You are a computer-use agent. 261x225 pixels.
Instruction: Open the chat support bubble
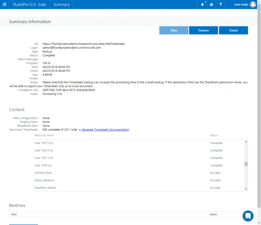click(x=248, y=216)
